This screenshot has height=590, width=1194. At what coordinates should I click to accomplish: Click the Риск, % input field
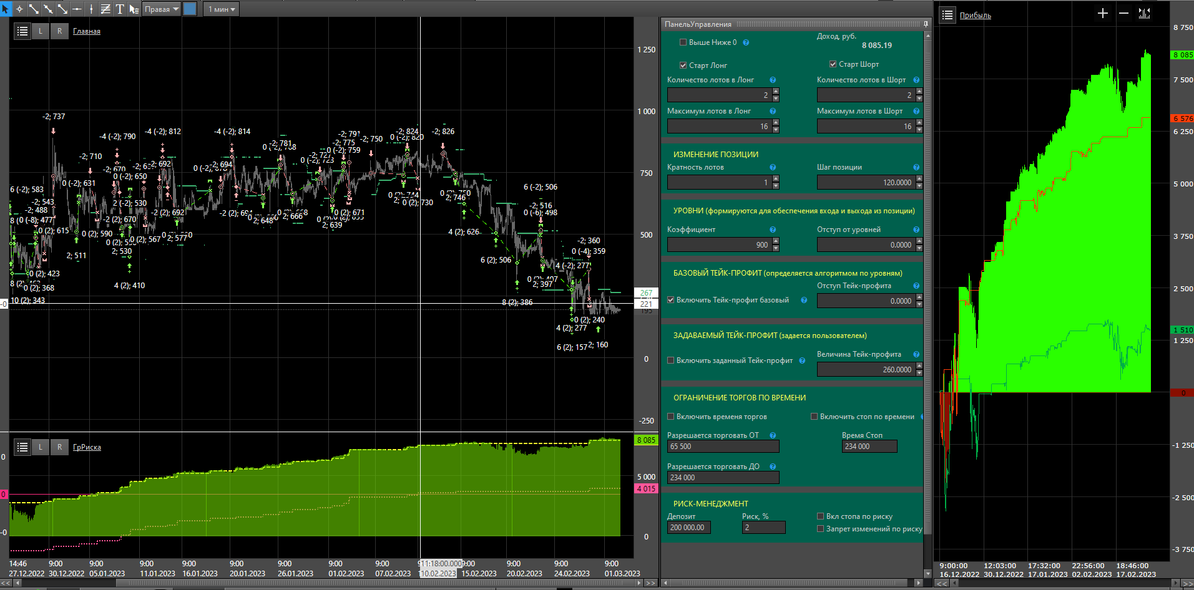pos(764,528)
